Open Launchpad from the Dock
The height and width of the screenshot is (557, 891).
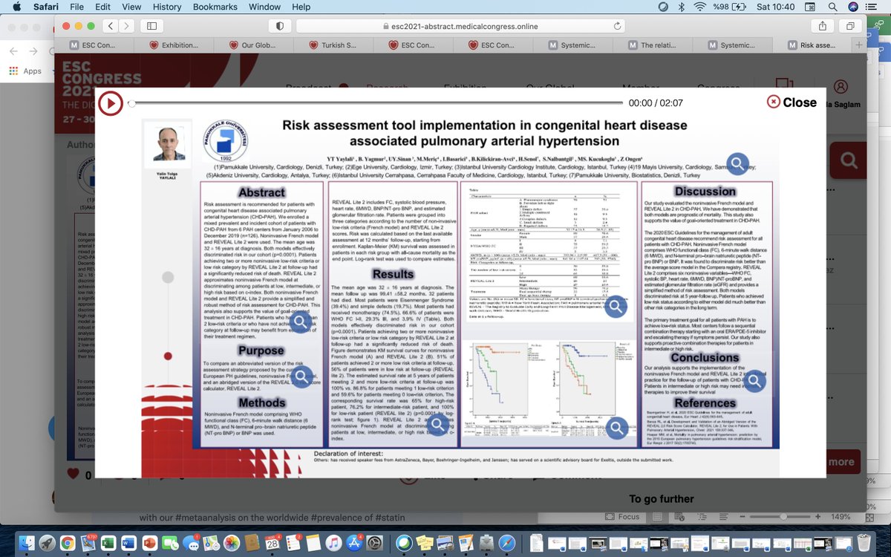coord(48,542)
